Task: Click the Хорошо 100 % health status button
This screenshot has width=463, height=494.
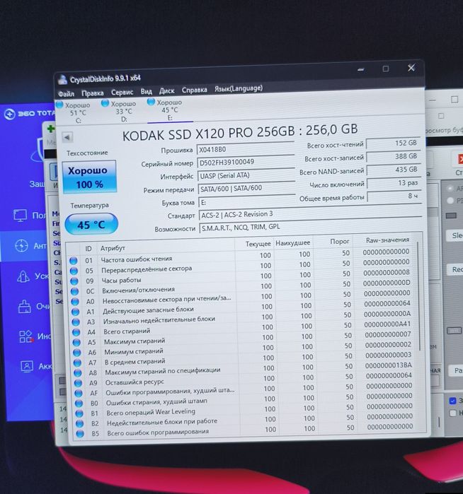Action: (89, 177)
